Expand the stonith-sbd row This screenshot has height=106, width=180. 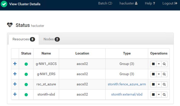tap(15, 94)
